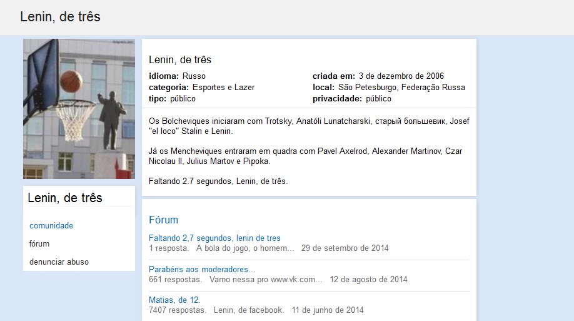Screen dimensions: 574x321
Task: Click the creation date 3 de dezembro de 2006
Action: point(401,76)
